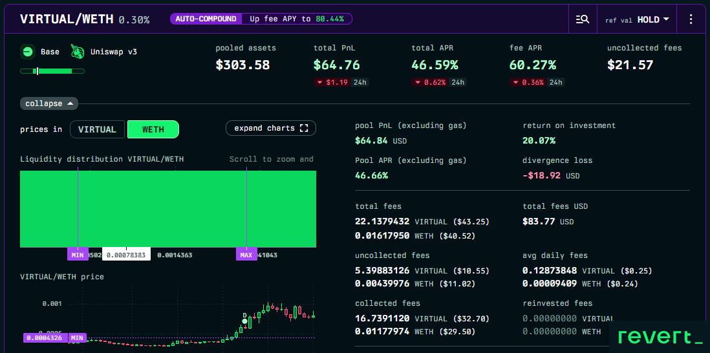Show prices in WETH
The height and width of the screenshot is (353, 710).
pyautogui.click(x=153, y=129)
